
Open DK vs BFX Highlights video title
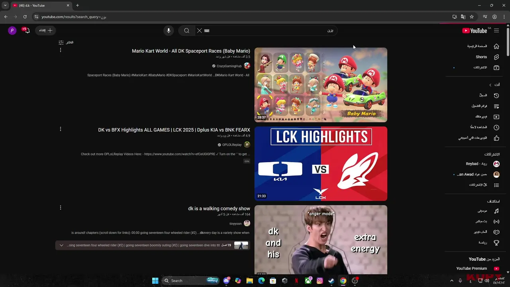pos(174,130)
